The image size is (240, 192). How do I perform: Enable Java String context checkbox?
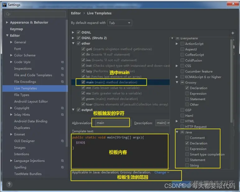[x=187, y=165]
